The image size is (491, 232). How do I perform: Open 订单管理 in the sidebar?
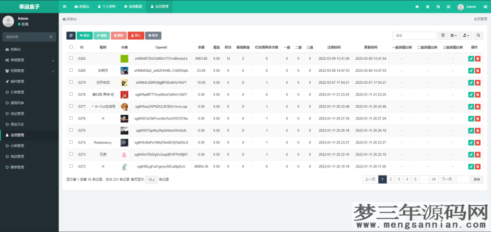click(29, 92)
